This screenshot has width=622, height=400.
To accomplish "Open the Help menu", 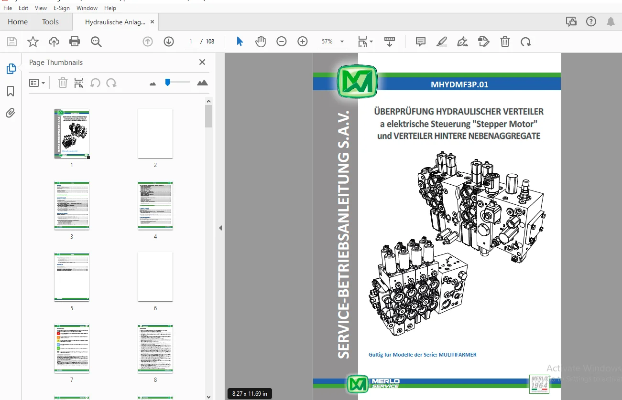I will pos(110,8).
